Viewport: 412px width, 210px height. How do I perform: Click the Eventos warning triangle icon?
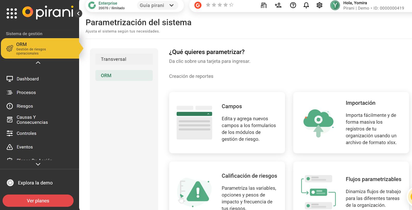(x=10, y=147)
